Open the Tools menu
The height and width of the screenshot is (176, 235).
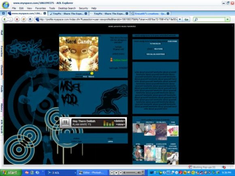(52, 8)
